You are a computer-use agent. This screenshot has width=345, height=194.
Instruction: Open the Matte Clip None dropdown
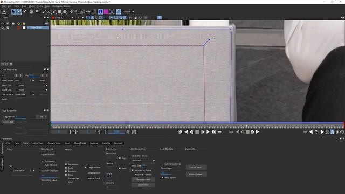(31, 90)
